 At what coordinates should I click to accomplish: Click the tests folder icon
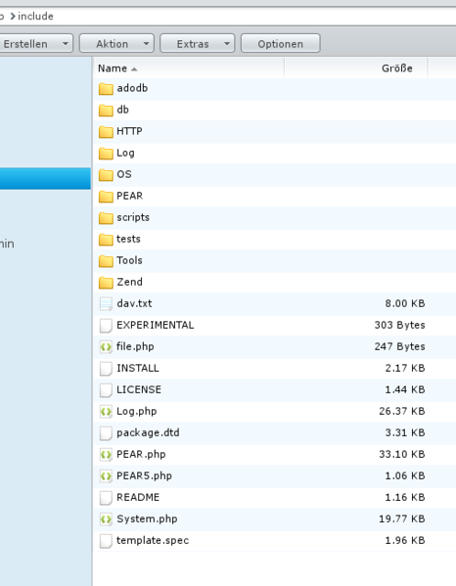(x=106, y=240)
